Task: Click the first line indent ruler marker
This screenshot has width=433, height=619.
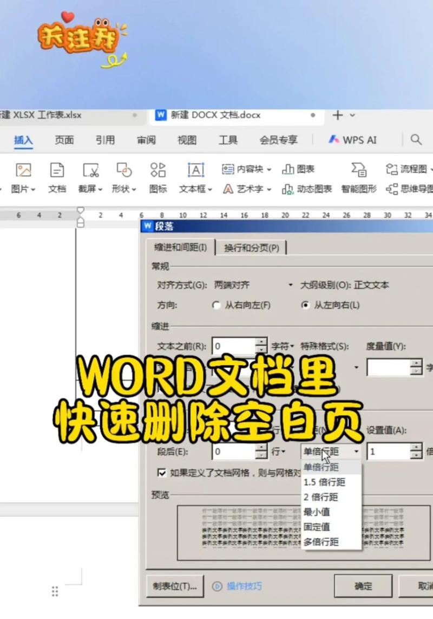Action: (x=81, y=210)
